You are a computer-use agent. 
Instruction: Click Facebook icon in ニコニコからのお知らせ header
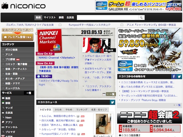(x=174, y=77)
